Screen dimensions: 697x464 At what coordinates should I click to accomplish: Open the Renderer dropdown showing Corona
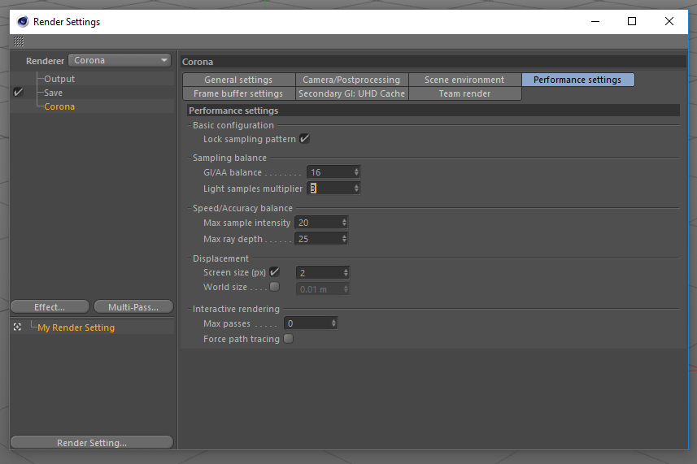click(x=120, y=60)
